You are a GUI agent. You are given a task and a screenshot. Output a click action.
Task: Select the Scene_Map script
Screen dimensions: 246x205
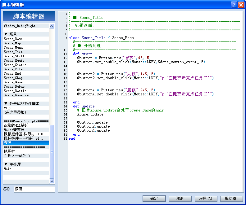26,43
